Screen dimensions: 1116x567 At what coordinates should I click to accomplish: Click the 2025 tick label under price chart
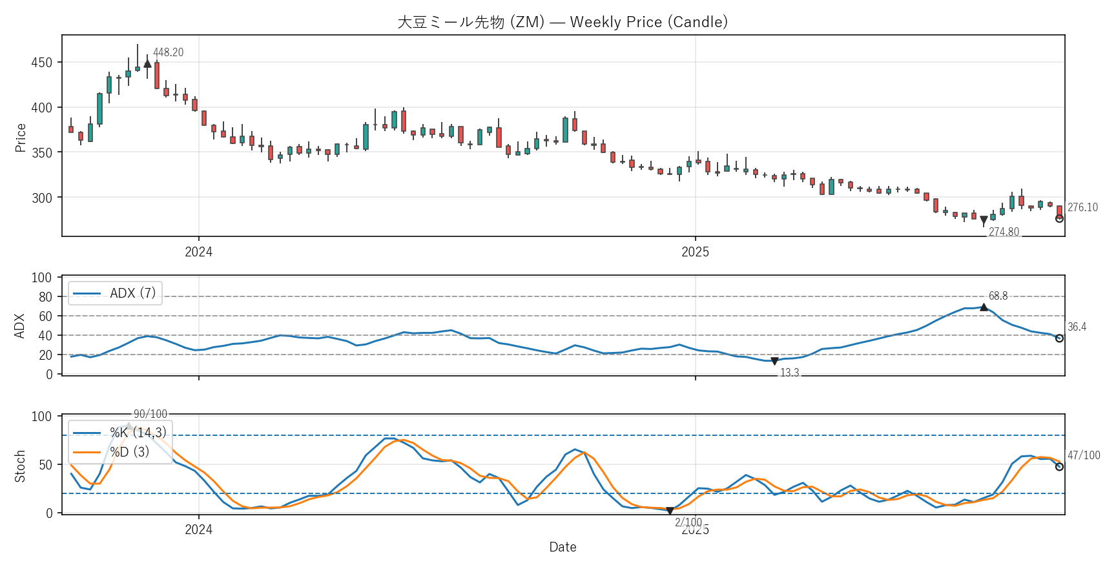click(x=695, y=252)
